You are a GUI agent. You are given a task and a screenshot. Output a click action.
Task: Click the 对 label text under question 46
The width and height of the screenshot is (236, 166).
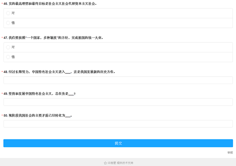(x=13, y=13)
